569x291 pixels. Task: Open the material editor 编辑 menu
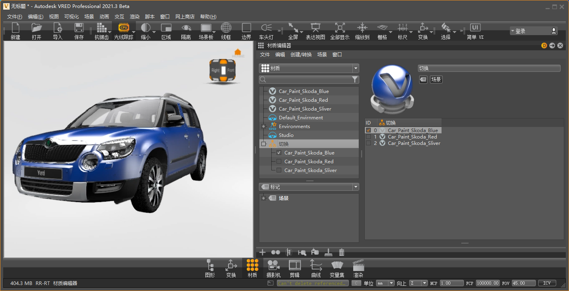tap(280, 55)
